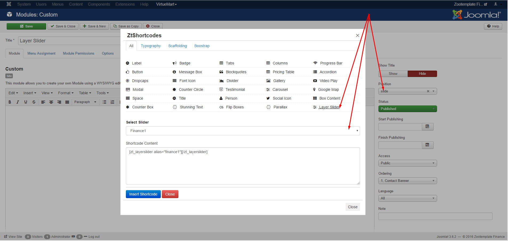Image resolution: width=508 pixels, height=241 pixels.
Task: Click the align left icon
Action: click(43, 102)
